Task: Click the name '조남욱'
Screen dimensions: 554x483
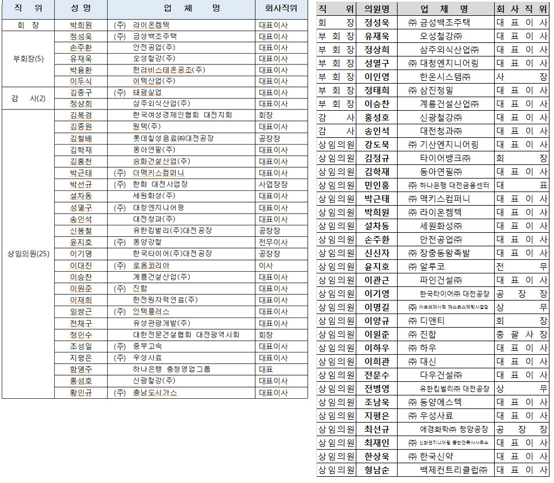Action: coord(377,402)
